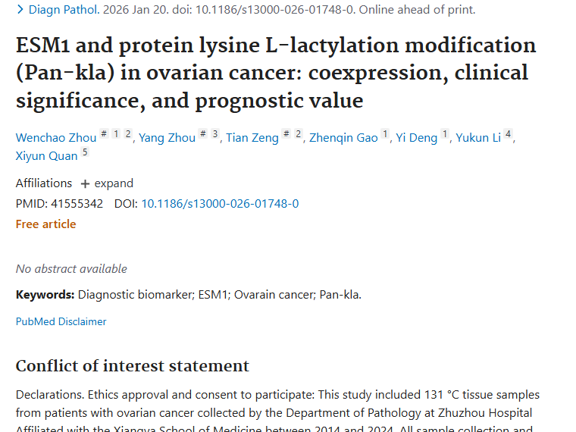
Task: Open author Wenchao Zhou's link
Action: (x=56, y=138)
